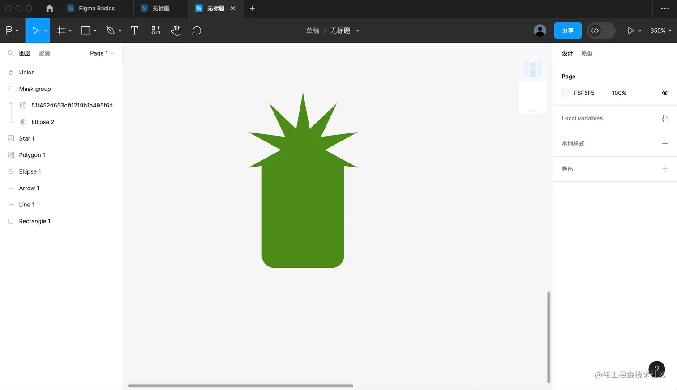
Task: Click the Present play icon
Action: 630,30
